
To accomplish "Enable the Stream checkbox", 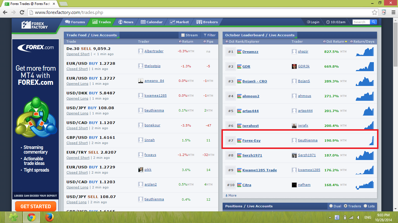I will (183, 35).
